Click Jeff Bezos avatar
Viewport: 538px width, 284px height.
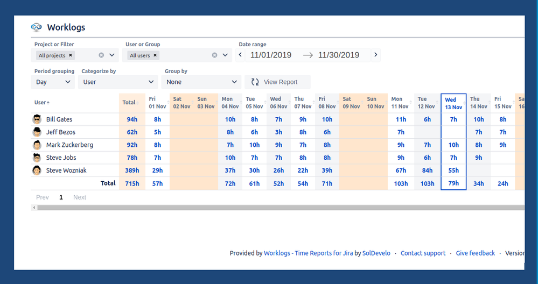[x=37, y=132]
